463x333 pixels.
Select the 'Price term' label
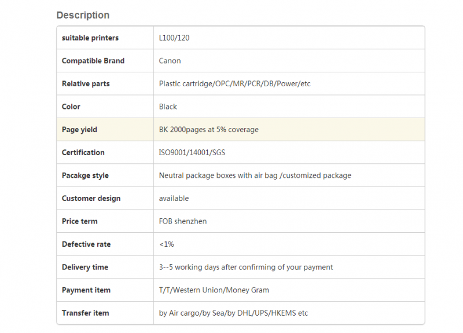pos(79,221)
